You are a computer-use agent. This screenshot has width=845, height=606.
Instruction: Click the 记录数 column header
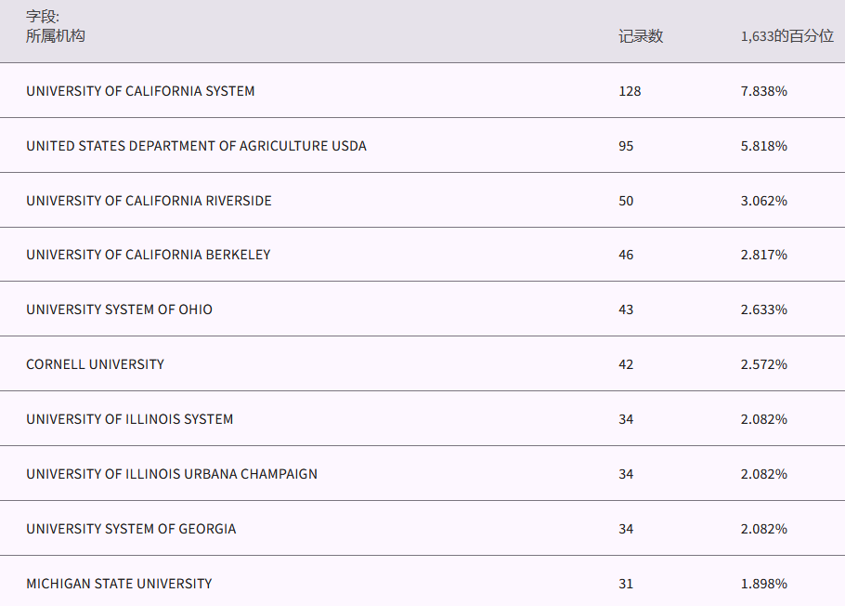click(641, 36)
